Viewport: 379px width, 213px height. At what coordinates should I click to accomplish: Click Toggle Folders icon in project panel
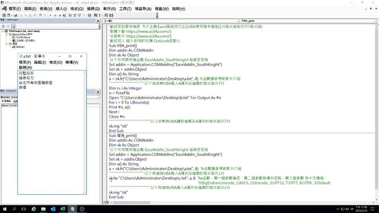[x=14, y=26]
